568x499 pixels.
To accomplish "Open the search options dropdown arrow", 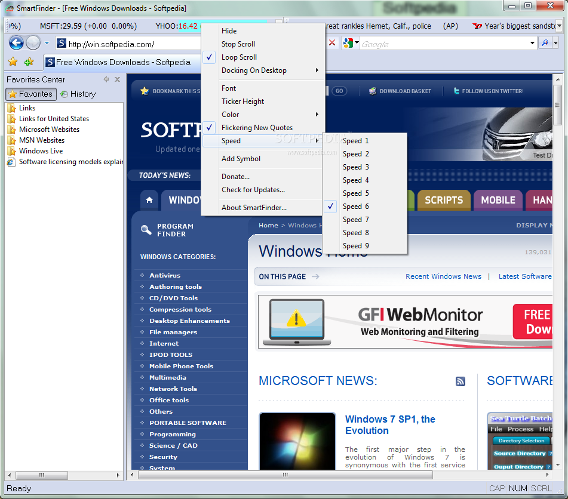I will [555, 43].
